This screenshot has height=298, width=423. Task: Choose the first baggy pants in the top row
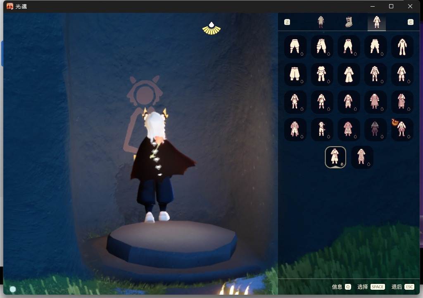pos(295,46)
